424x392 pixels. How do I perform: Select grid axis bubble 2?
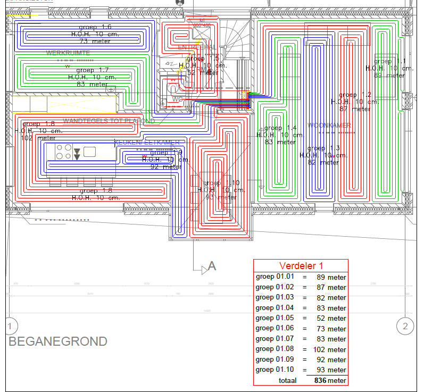(405, 326)
